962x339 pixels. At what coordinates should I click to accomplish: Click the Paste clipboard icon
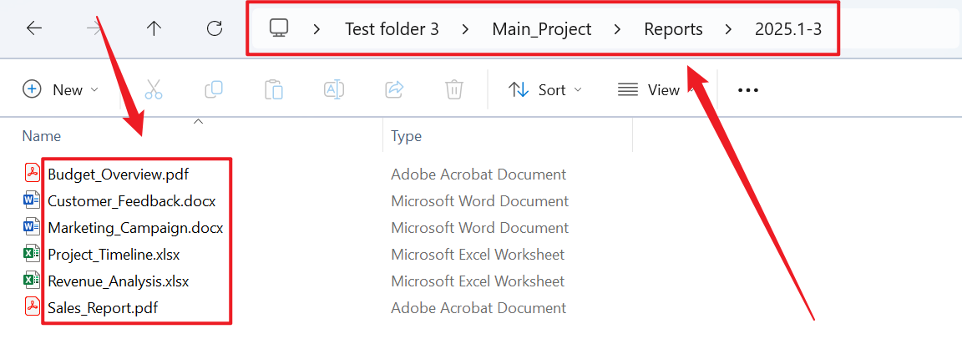pos(274,89)
